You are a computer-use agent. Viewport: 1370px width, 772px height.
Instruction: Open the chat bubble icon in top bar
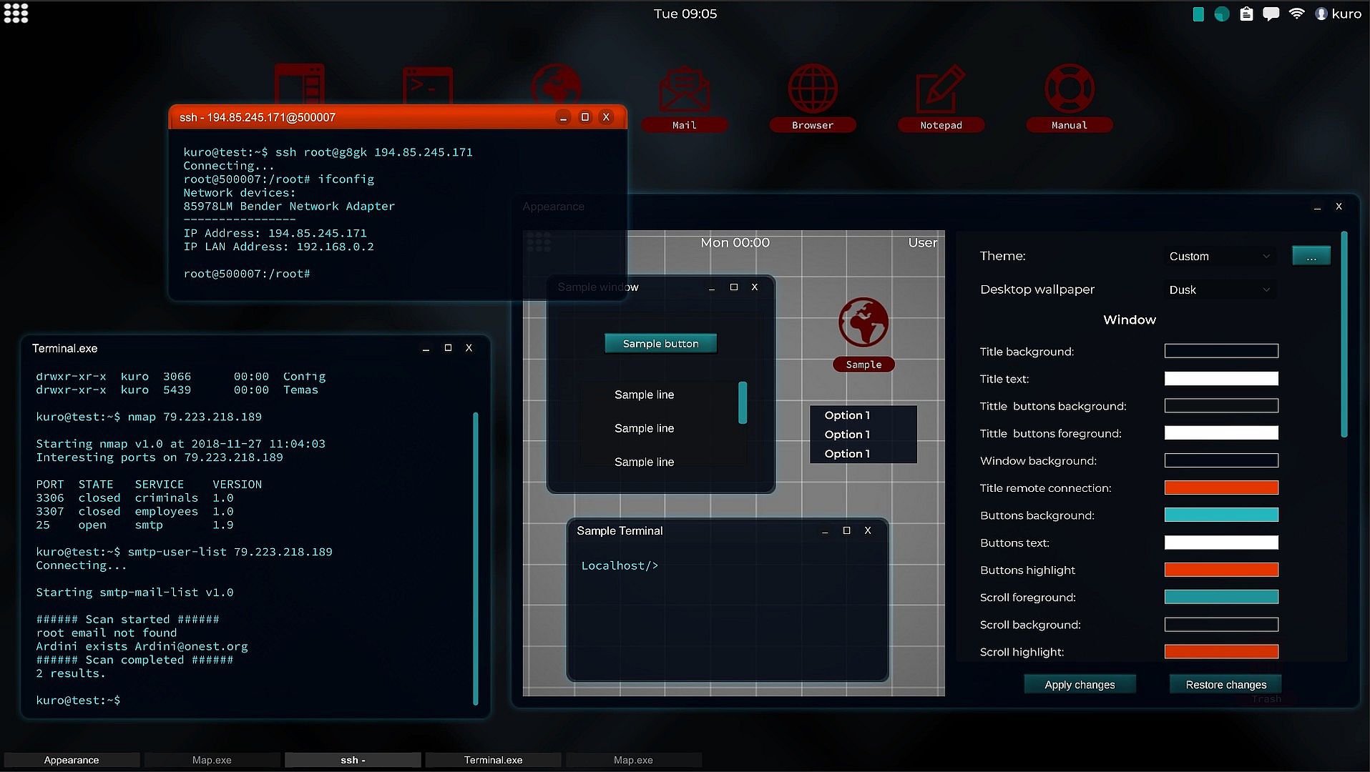click(1271, 14)
